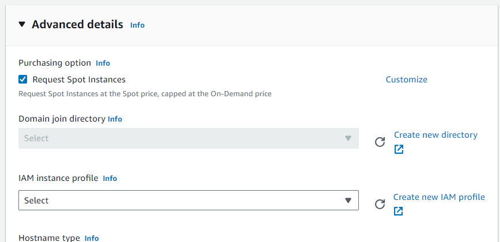Open Info link beside Domain join directory
Image resolution: width=500 pixels, height=242 pixels.
[115, 119]
